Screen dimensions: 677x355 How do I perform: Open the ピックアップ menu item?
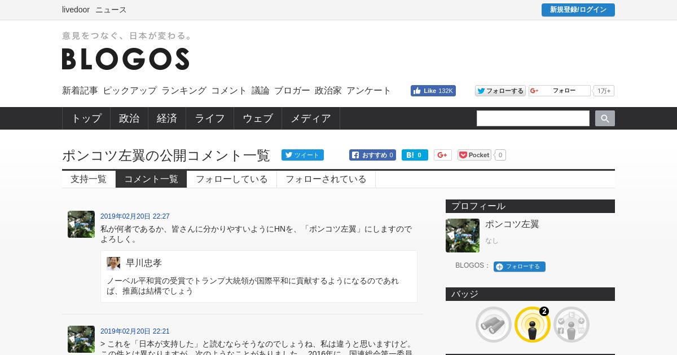pyautogui.click(x=130, y=91)
